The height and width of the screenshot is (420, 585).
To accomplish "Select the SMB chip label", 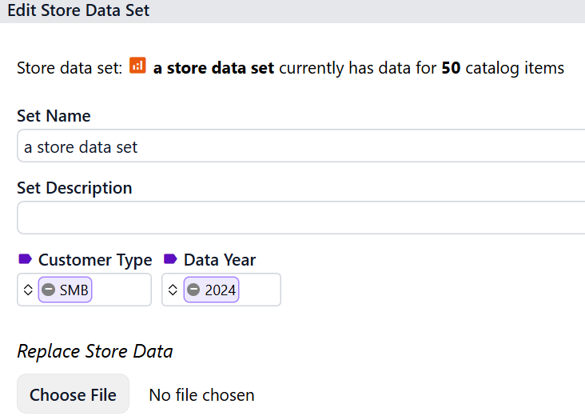I will 74,290.
